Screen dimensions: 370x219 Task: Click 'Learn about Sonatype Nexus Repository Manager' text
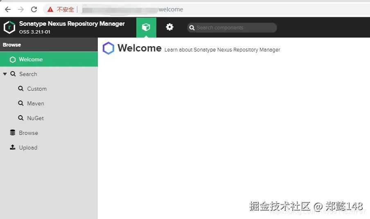click(x=222, y=50)
